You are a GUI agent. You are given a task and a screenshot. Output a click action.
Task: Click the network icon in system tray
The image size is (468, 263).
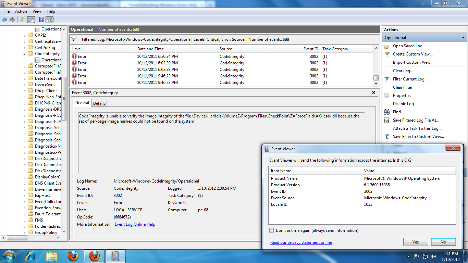(x=425, y=256)
